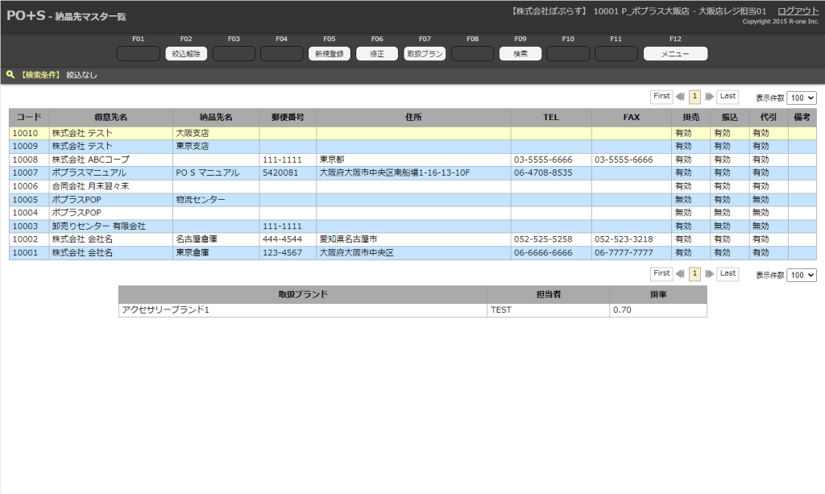Open 取扱ブランド with the F07 button

coord(425,54)
